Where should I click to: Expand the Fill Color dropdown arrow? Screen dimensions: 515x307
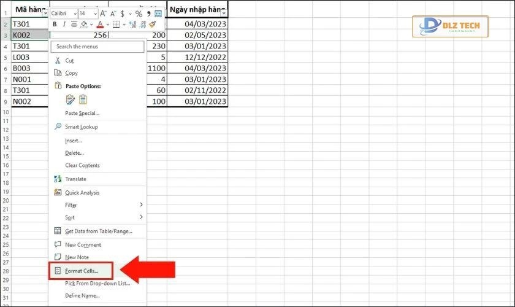[x=91, y=25]
